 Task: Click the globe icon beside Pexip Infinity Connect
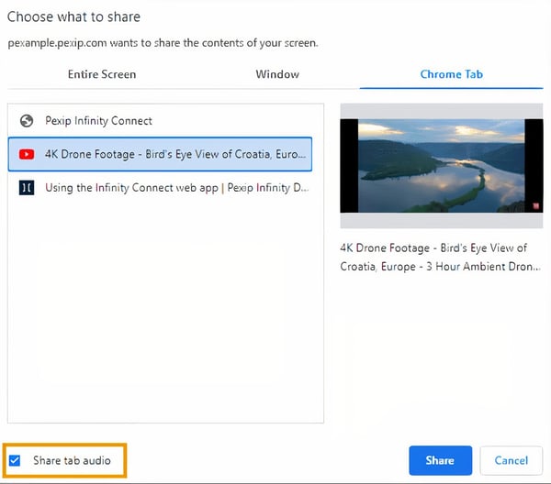pyautogui.click(x=27, y=121)
